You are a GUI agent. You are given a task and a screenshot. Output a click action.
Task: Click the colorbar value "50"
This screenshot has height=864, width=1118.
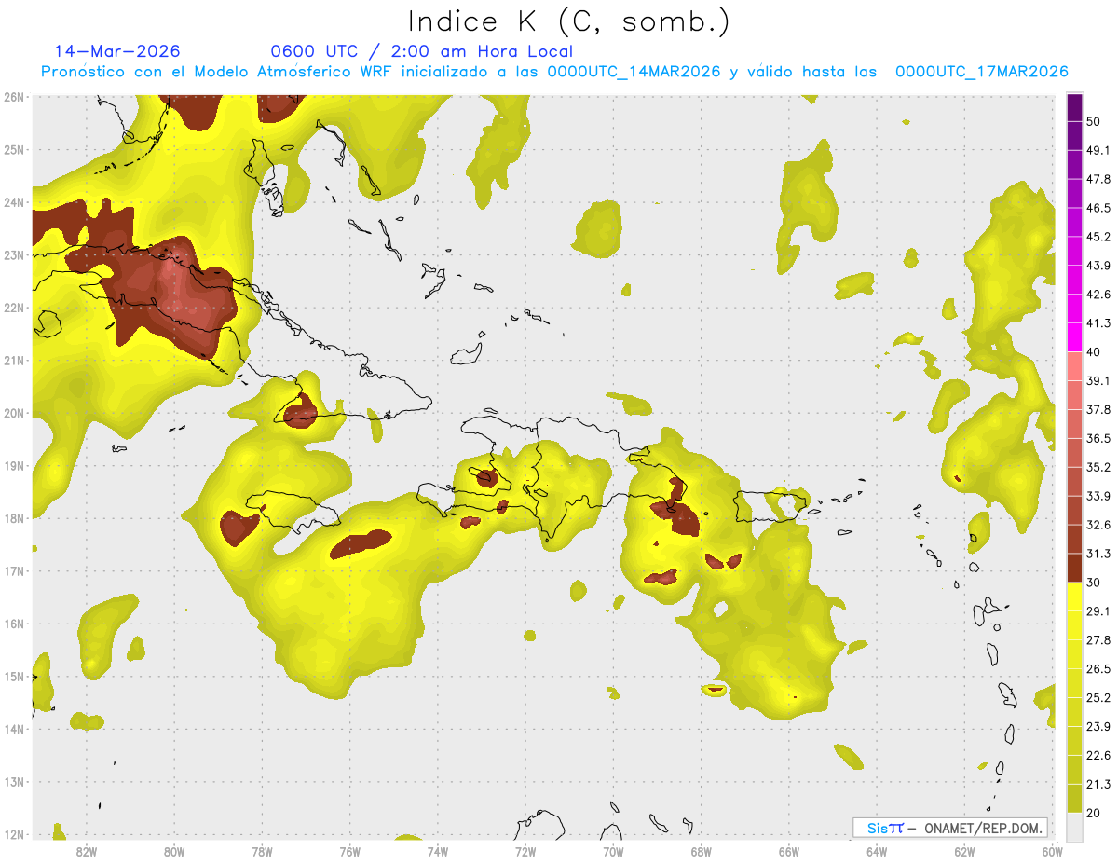click(1094, 121)
